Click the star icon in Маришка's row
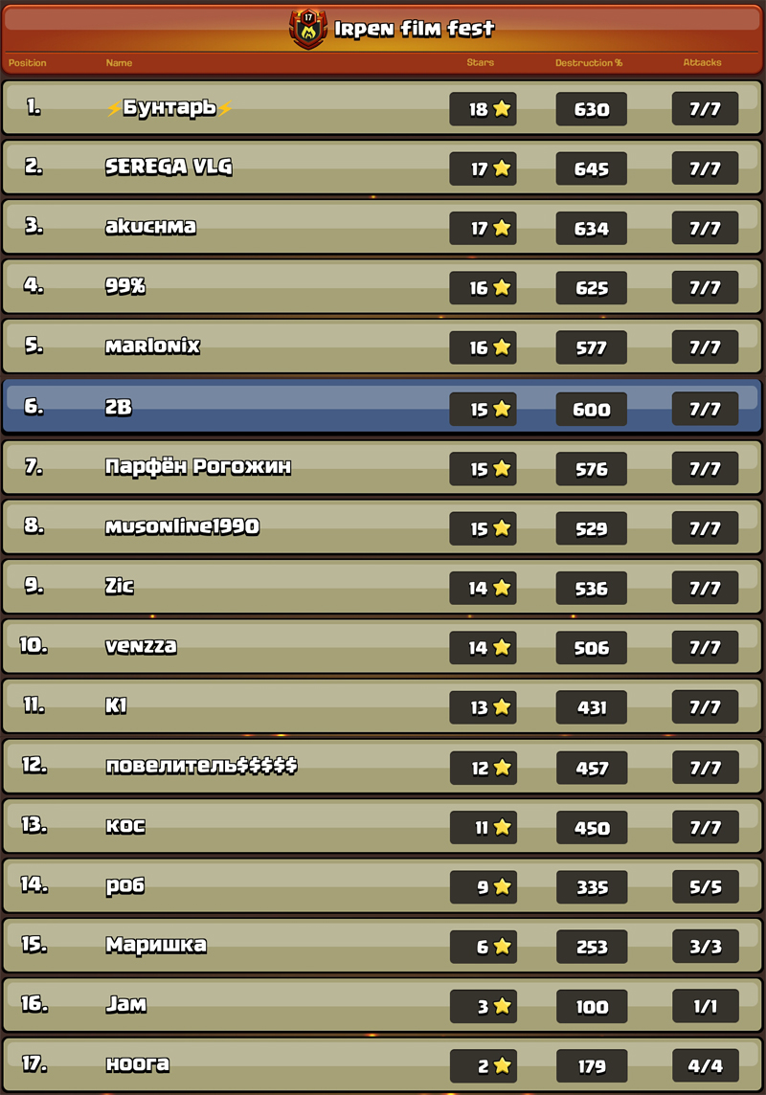Screen dimensions: 766x1095 (502, 947)
